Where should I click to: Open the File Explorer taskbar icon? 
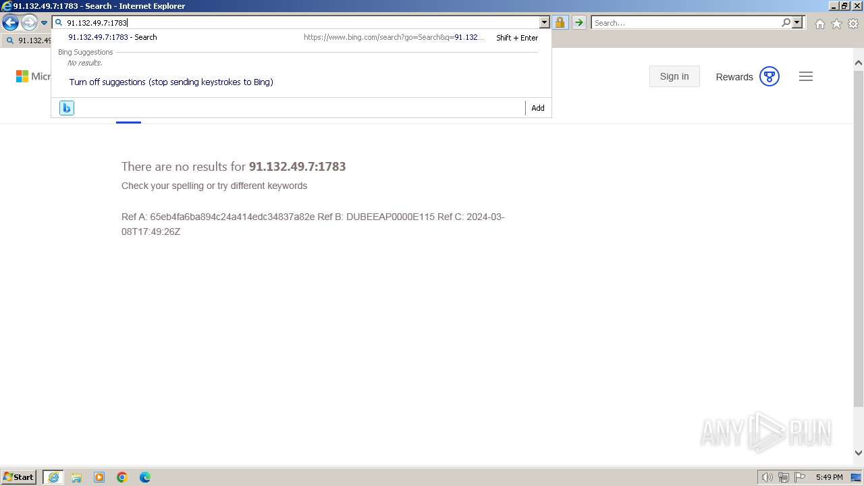click(x=76, y=477)
